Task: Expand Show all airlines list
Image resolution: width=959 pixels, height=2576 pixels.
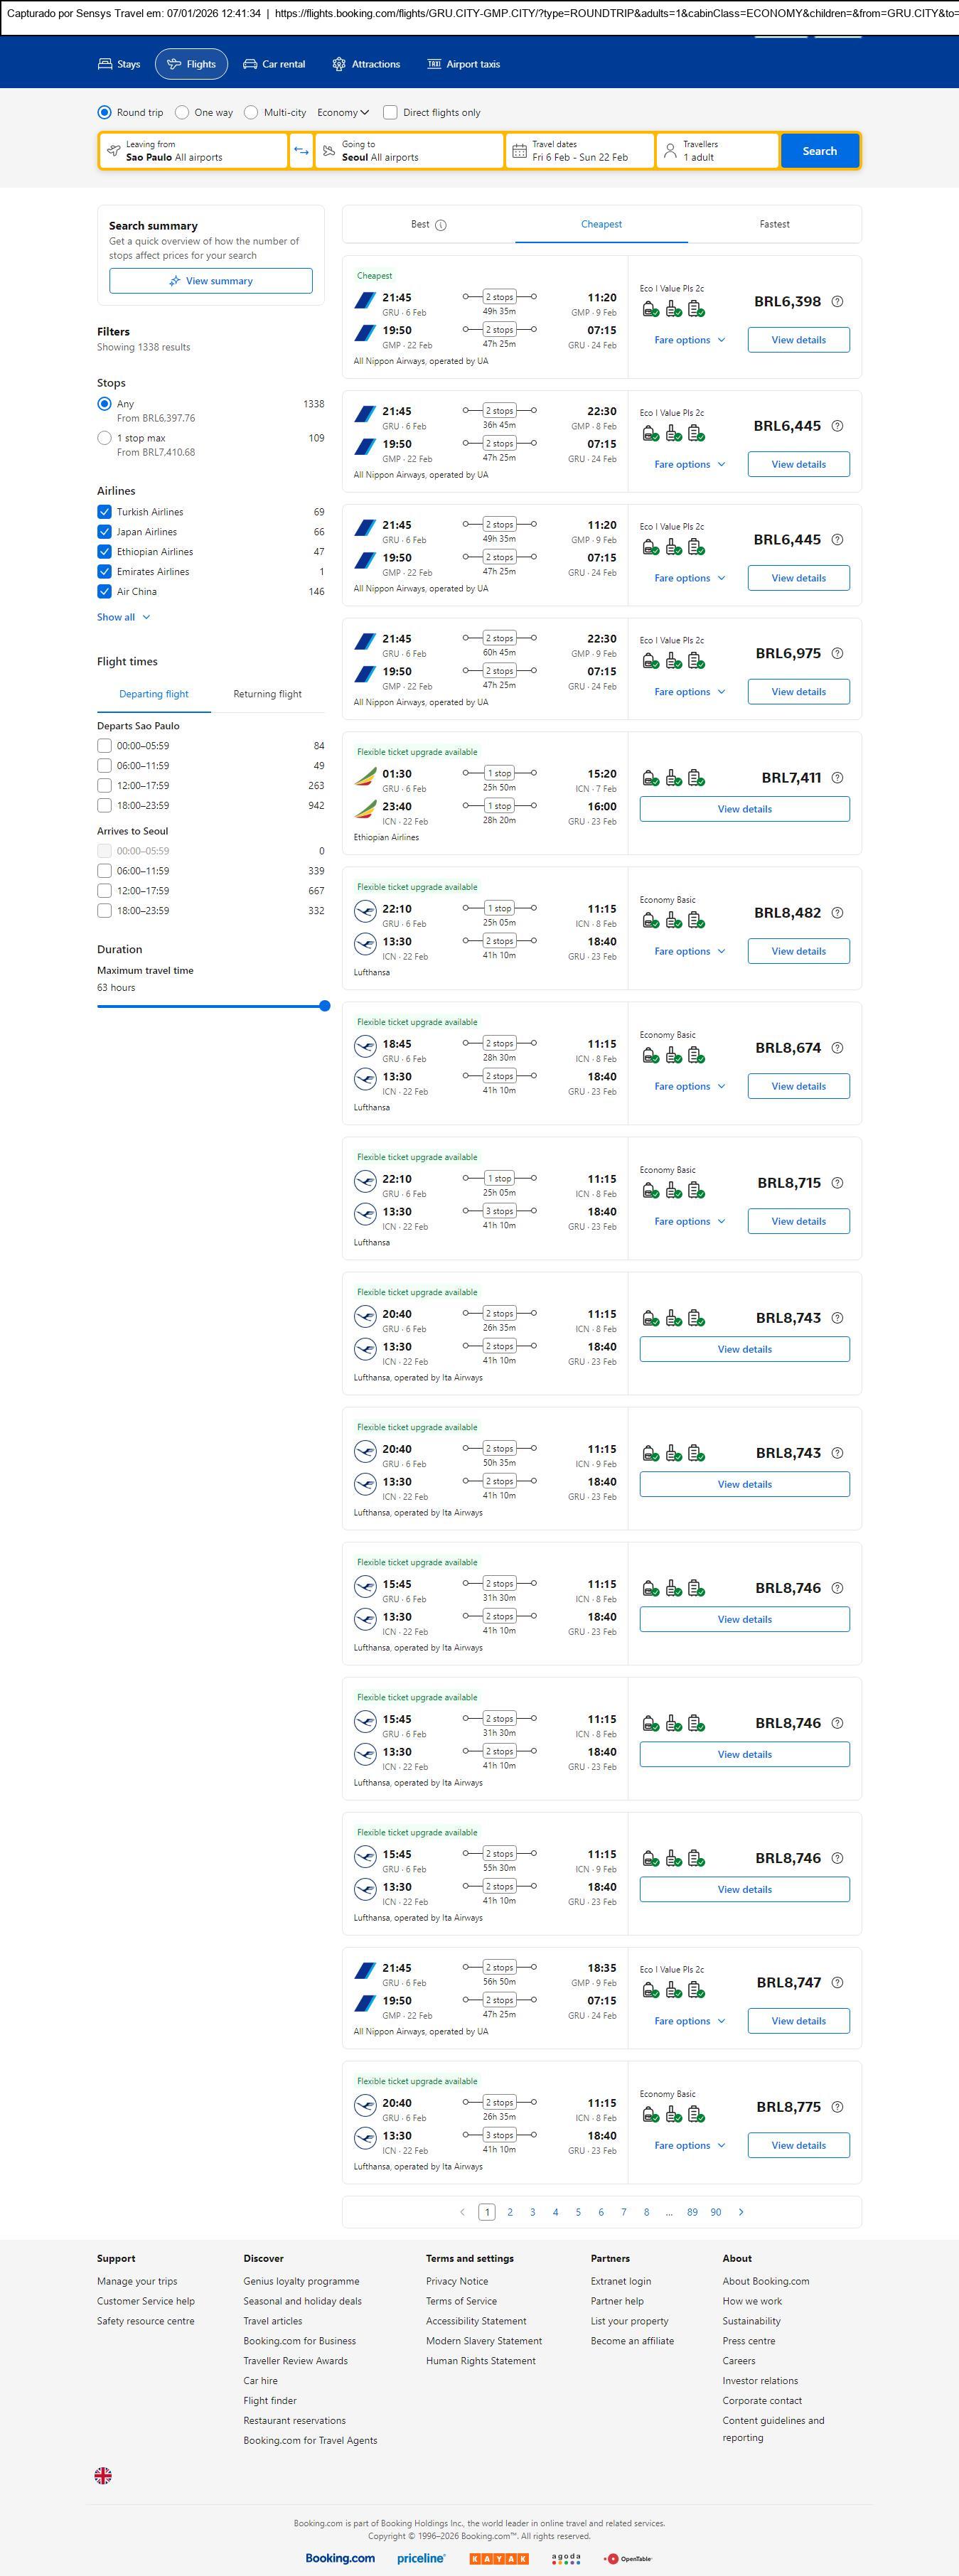Action: click(x=123, y=617)
